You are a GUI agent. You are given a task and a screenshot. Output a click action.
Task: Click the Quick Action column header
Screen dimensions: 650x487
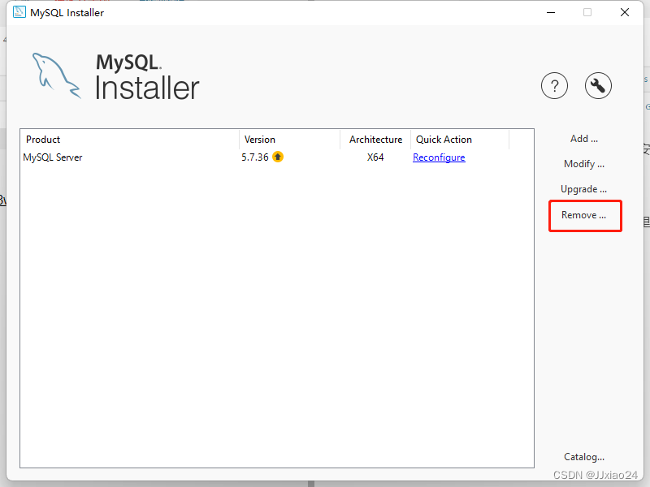(460, 140)
